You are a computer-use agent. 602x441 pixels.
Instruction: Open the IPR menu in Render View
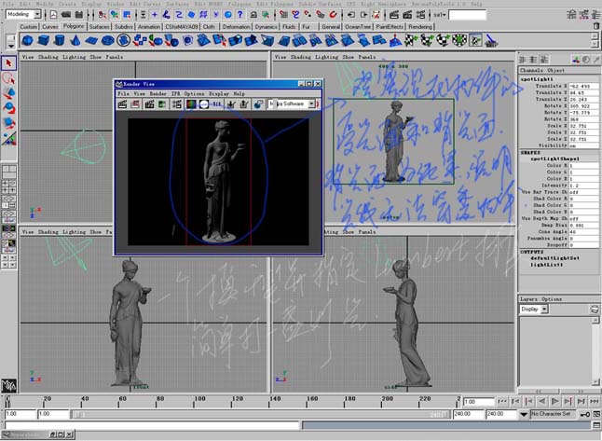(x=175, y=93)
